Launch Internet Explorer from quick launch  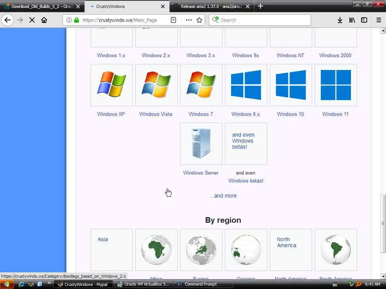pos(21,284)
